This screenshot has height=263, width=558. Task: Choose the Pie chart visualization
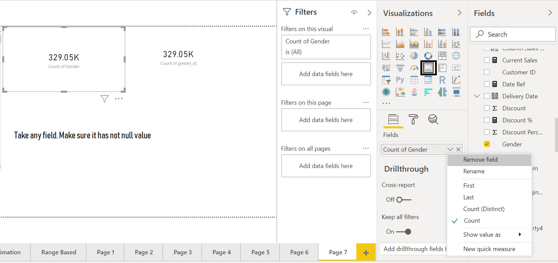pos(414,56)
